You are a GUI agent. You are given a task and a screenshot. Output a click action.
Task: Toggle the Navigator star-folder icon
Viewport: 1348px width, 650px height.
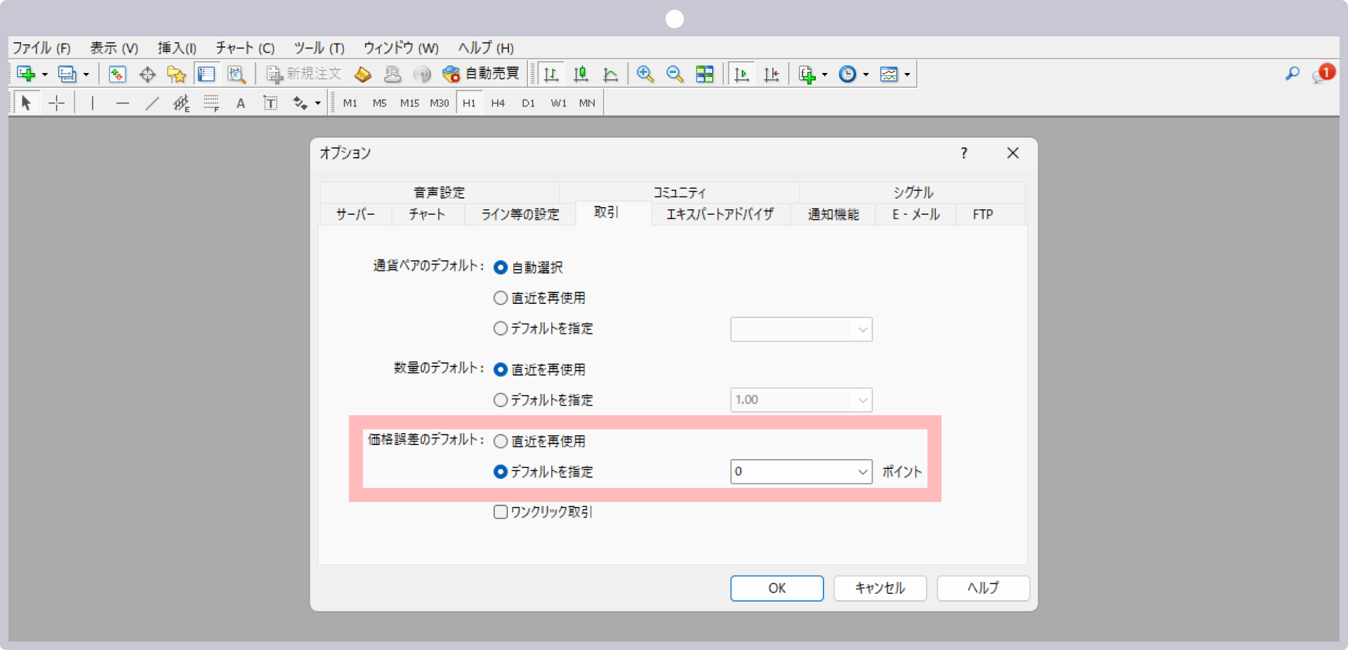(176, 74)
